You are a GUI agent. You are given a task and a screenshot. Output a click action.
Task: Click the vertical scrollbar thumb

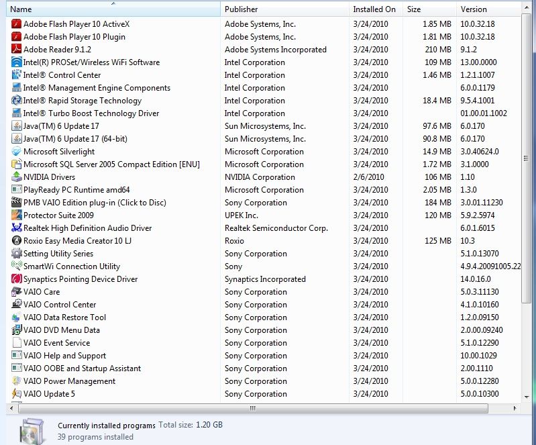click(527, 158)
